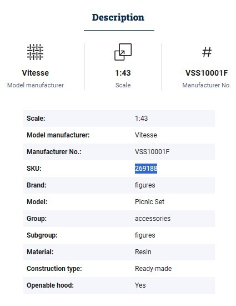236x306 pixels.
Task: Click the Model manufacturer caption under Vitesse
Action: coord(36,85)
